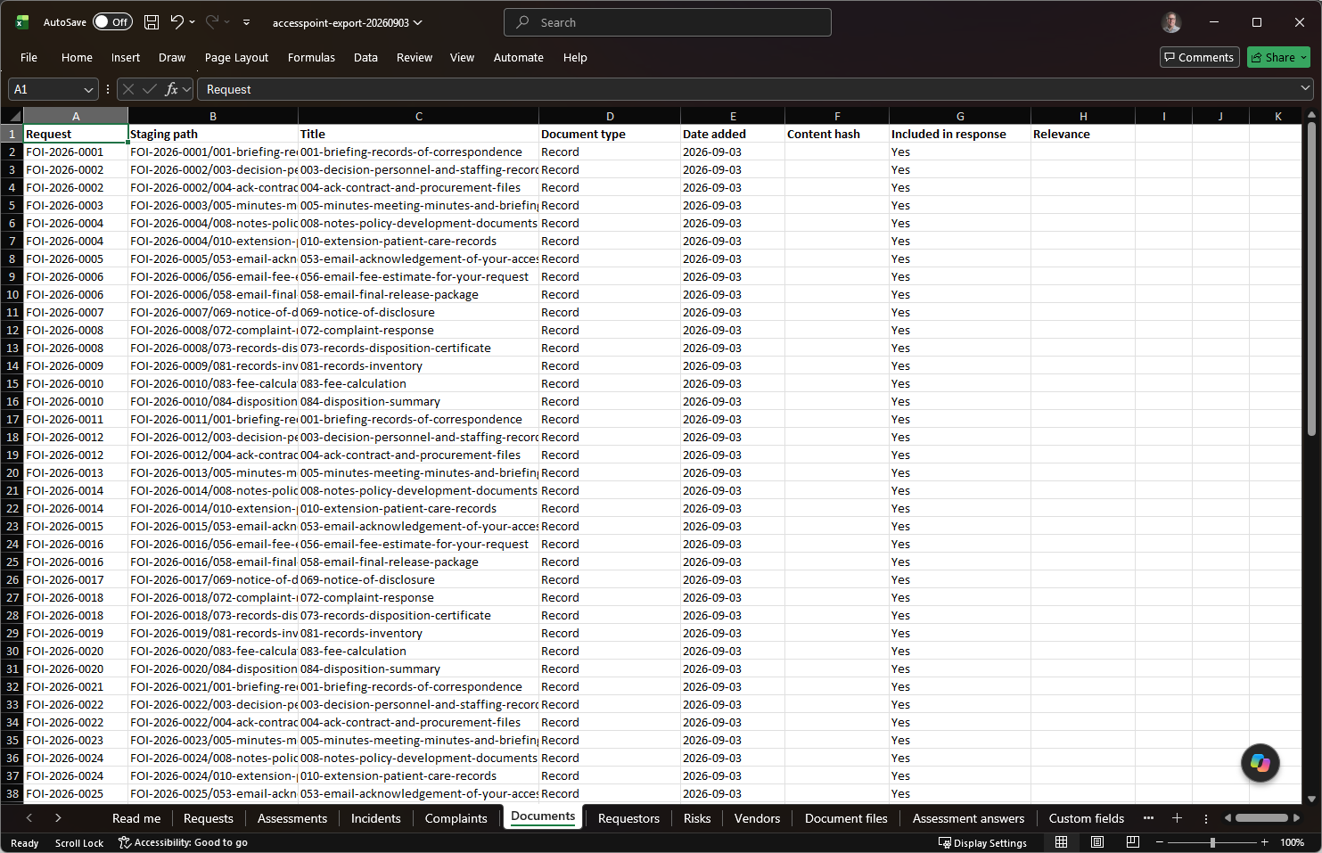Viewport: 1322px width, 853px height.
Task: Show more sheets via ellipsis
Action: click(1148, 818)
